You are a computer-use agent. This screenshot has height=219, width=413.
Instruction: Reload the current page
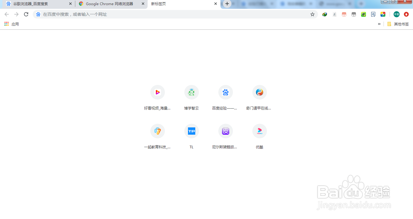pyautogui.click(x=26, y=14)
